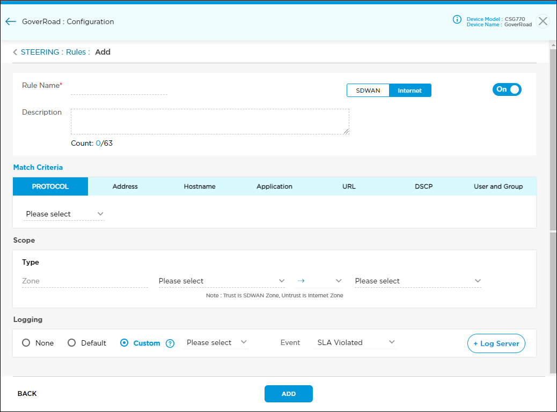The height and width of the screenshot is (412, 557).
Task: Expand the source zone dropdown
Action: click(222, 281)
